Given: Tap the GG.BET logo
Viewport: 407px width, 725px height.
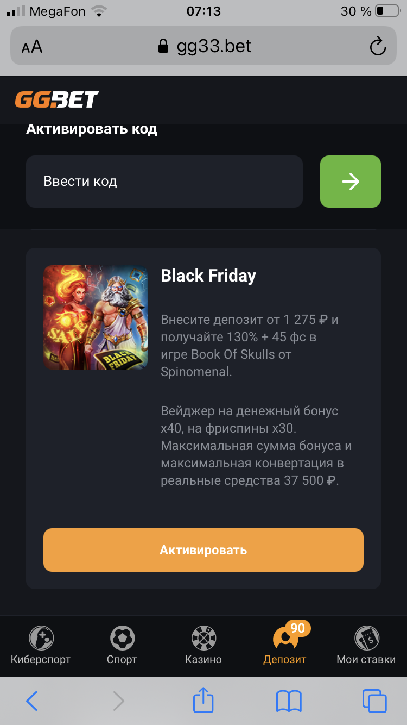Looking at the screenshot, I should click(56, 99).
